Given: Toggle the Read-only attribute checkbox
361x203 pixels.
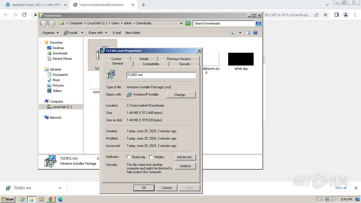Looking at the screenshot, I should pos(128,157).
